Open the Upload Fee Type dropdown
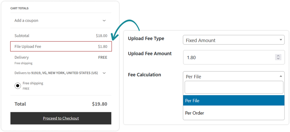290x132 pixels. (x=233, y=40)
